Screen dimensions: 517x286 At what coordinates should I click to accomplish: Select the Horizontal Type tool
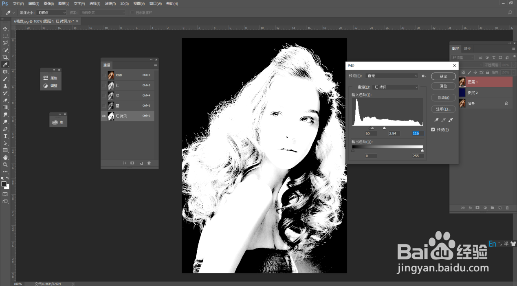click(x=5, y=136)
